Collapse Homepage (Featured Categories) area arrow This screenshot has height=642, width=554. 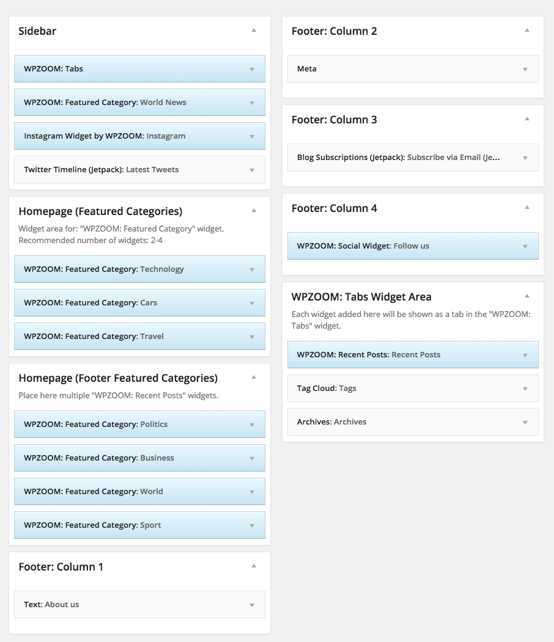point(254,211)
